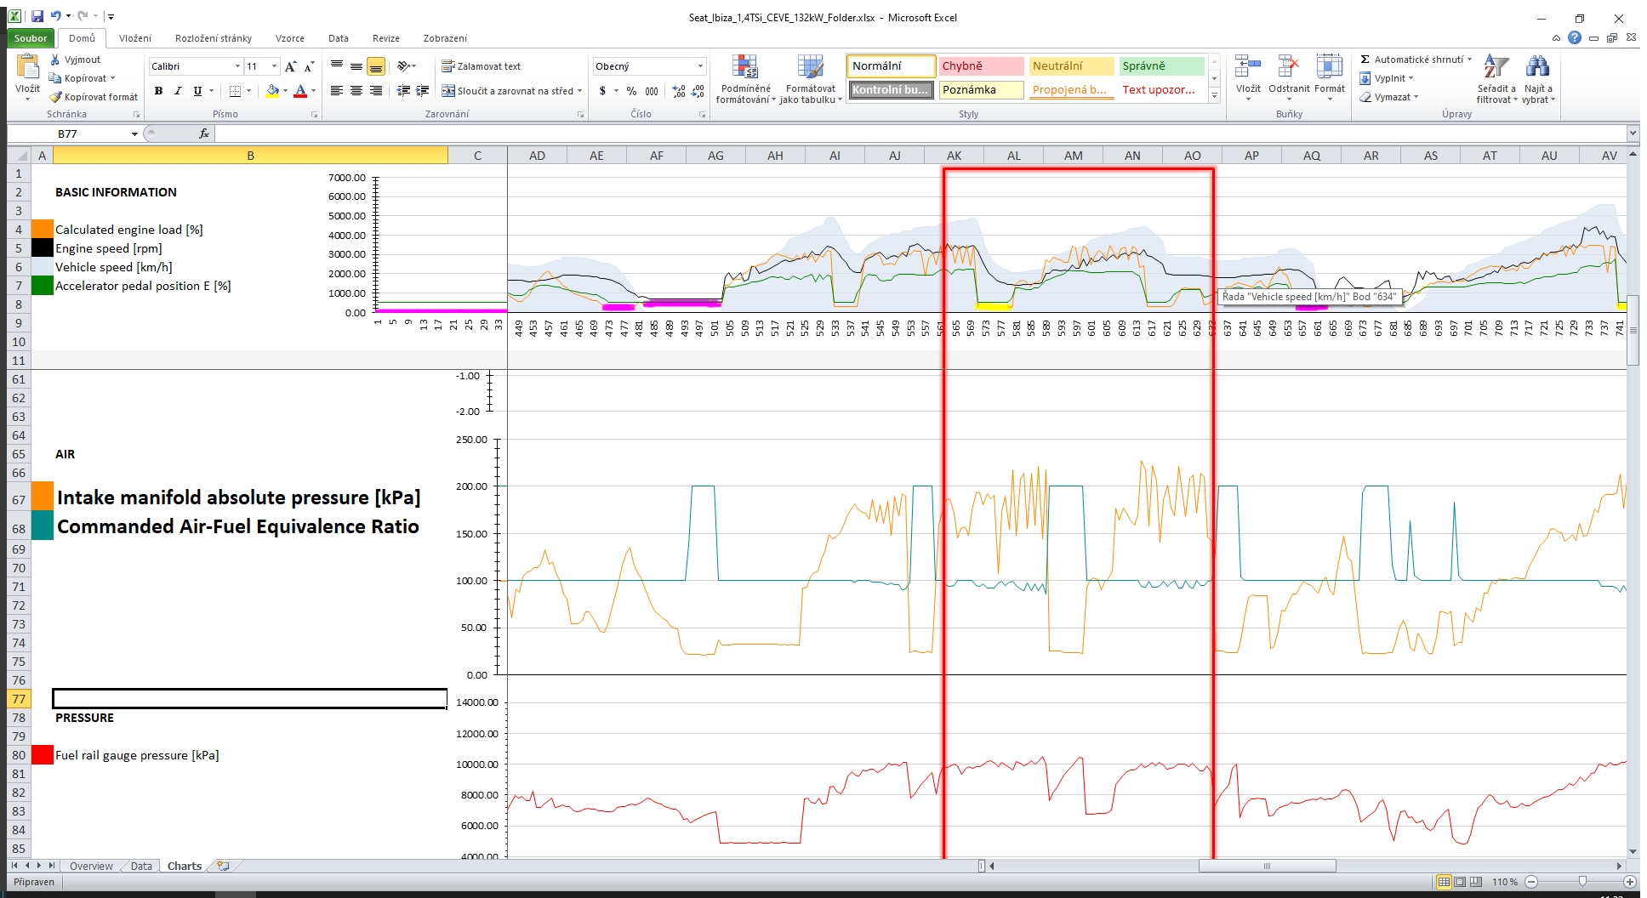Click the formula bar input field
The height and width of the screenshot is (898, 1647).
pyautogui.click(x=919, y=134)
